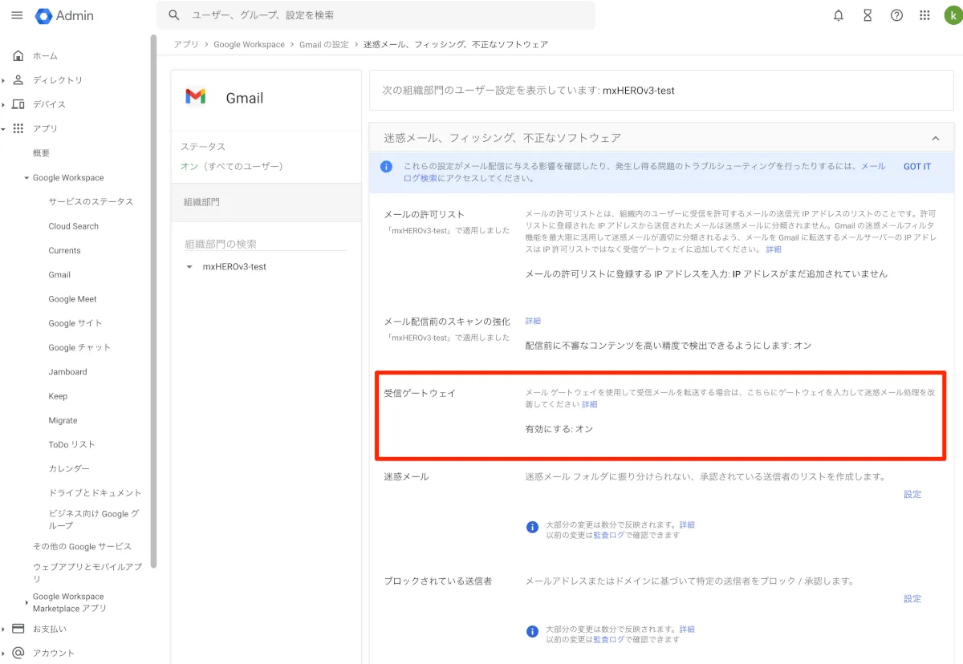Open Keep in sidebar
The image size is (963, 664).
58,396
